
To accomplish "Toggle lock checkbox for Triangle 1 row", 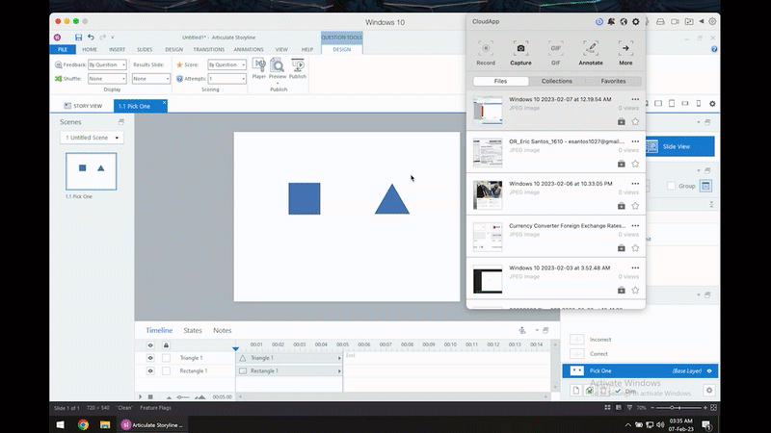I will (x=166, y=358).
